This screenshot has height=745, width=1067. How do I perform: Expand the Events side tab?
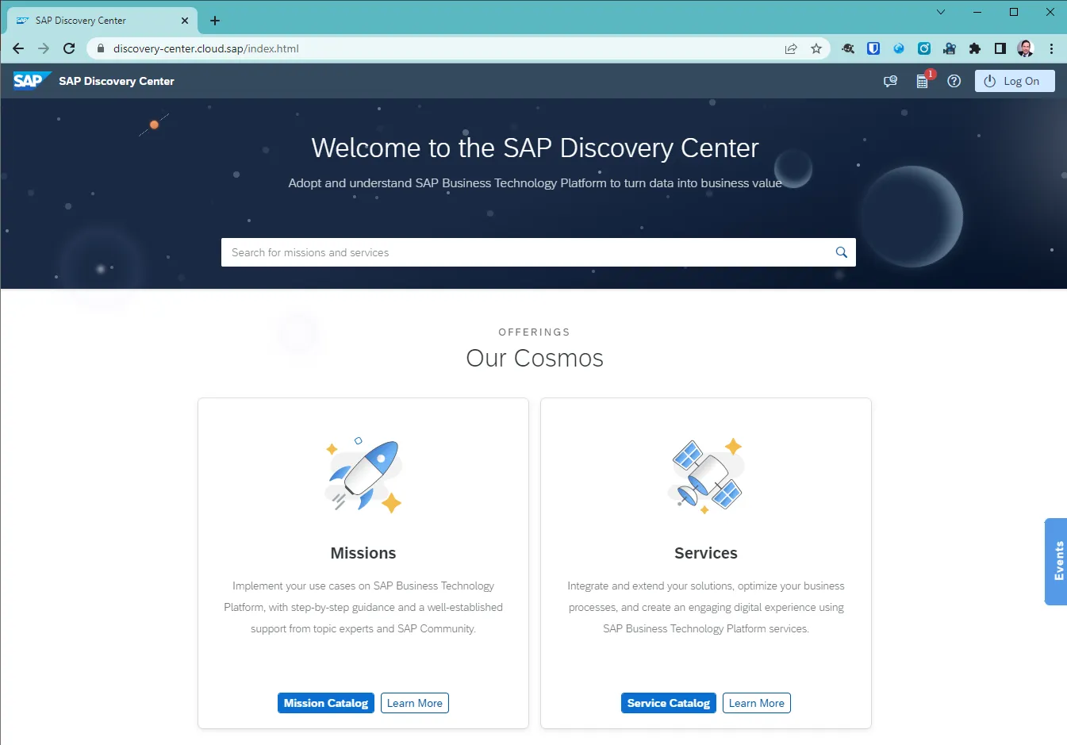coord(1057,561)
